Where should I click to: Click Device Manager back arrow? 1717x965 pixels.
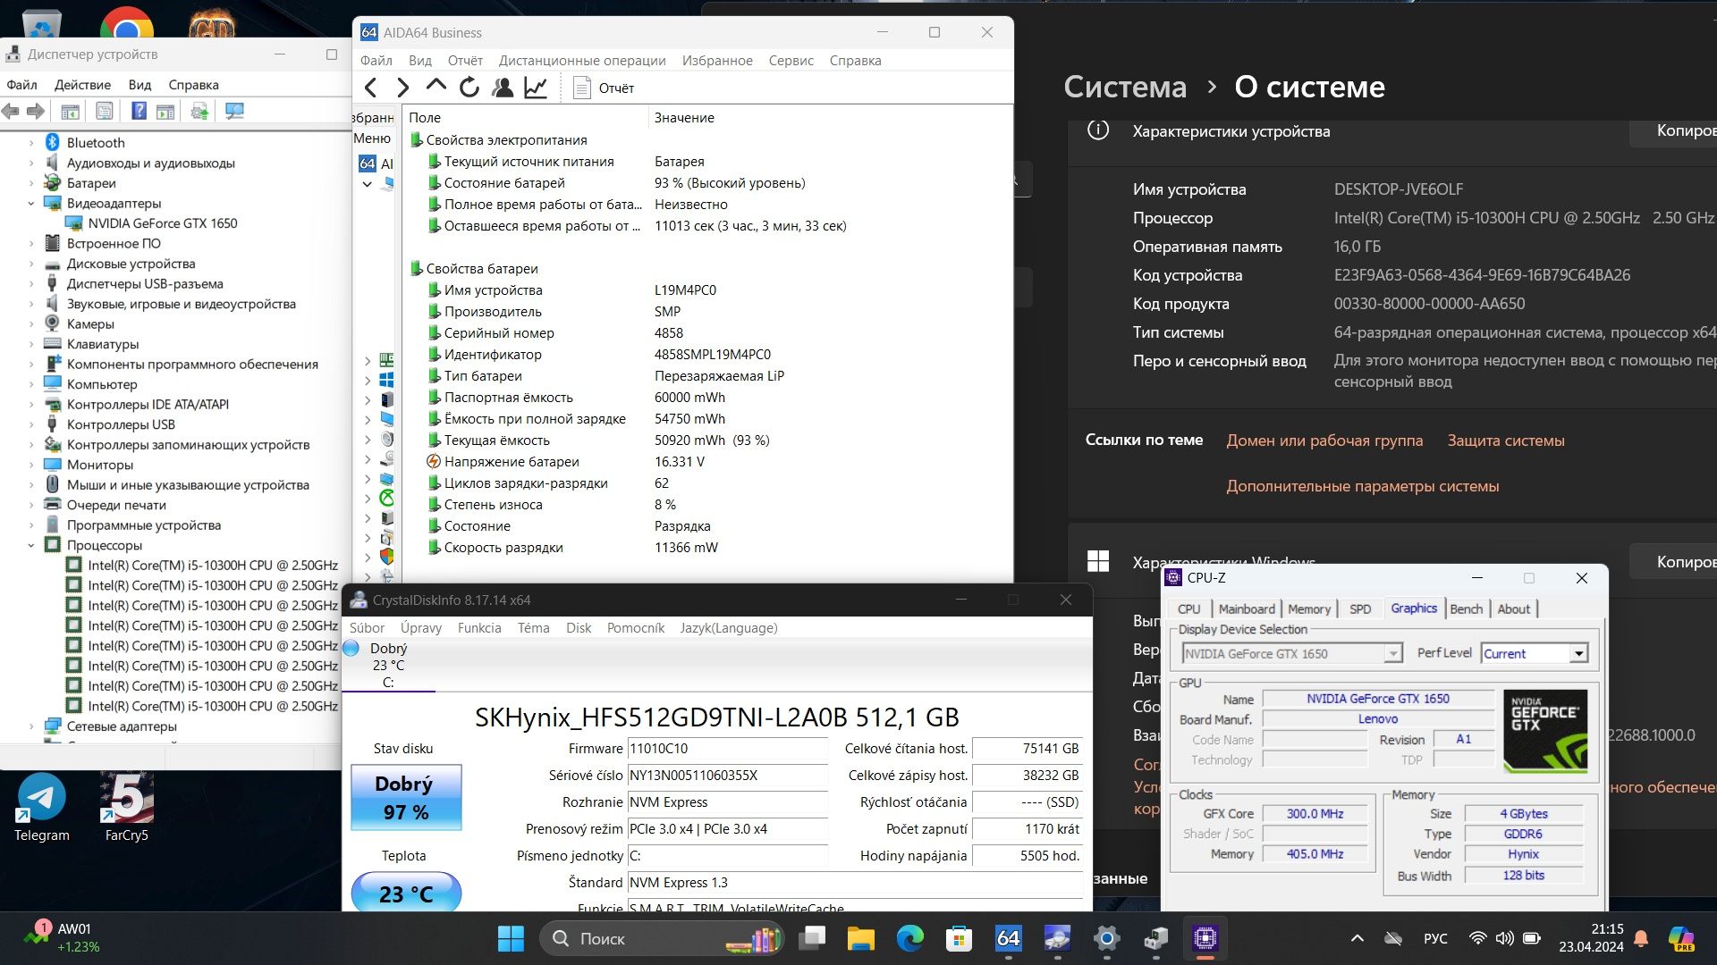[x=11, y=111]
